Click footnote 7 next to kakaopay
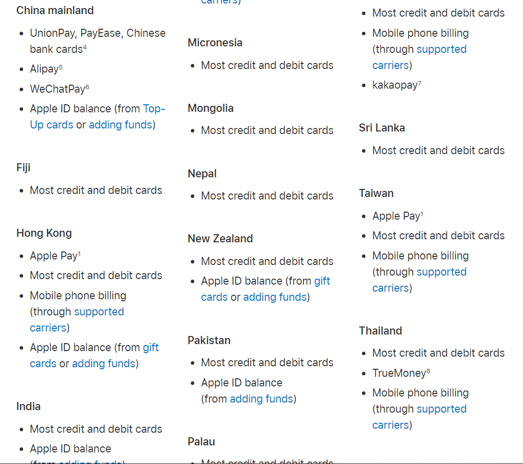The image size is (523, 464). click(419, 83)
